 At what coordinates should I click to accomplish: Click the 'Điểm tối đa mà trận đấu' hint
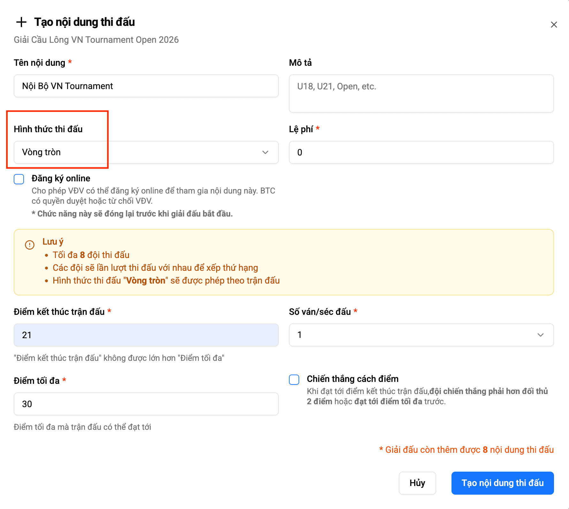pos(82,427)
